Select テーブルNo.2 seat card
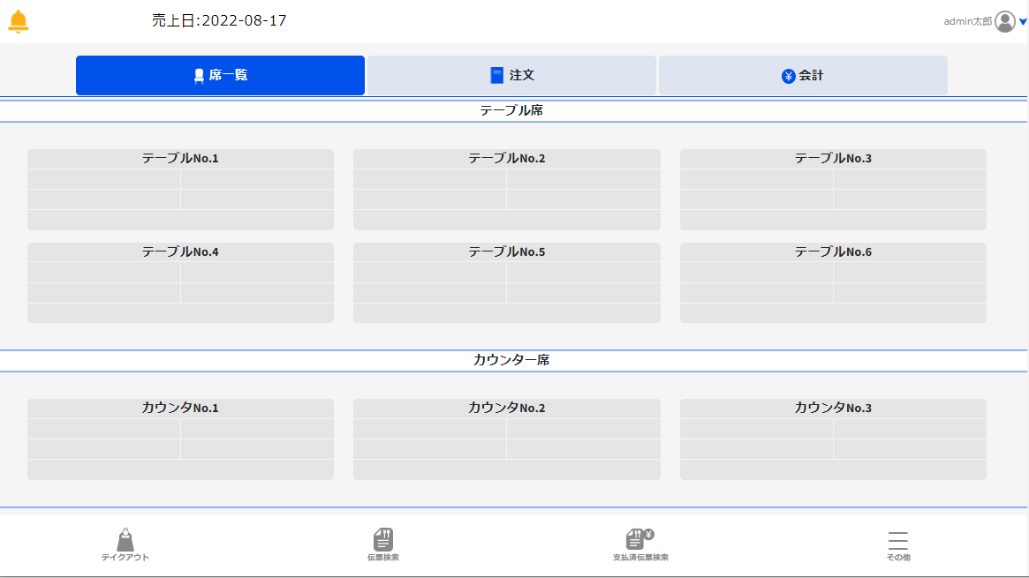The height and width of the screenshot is (578, 1029). click(x=506, y=190)
